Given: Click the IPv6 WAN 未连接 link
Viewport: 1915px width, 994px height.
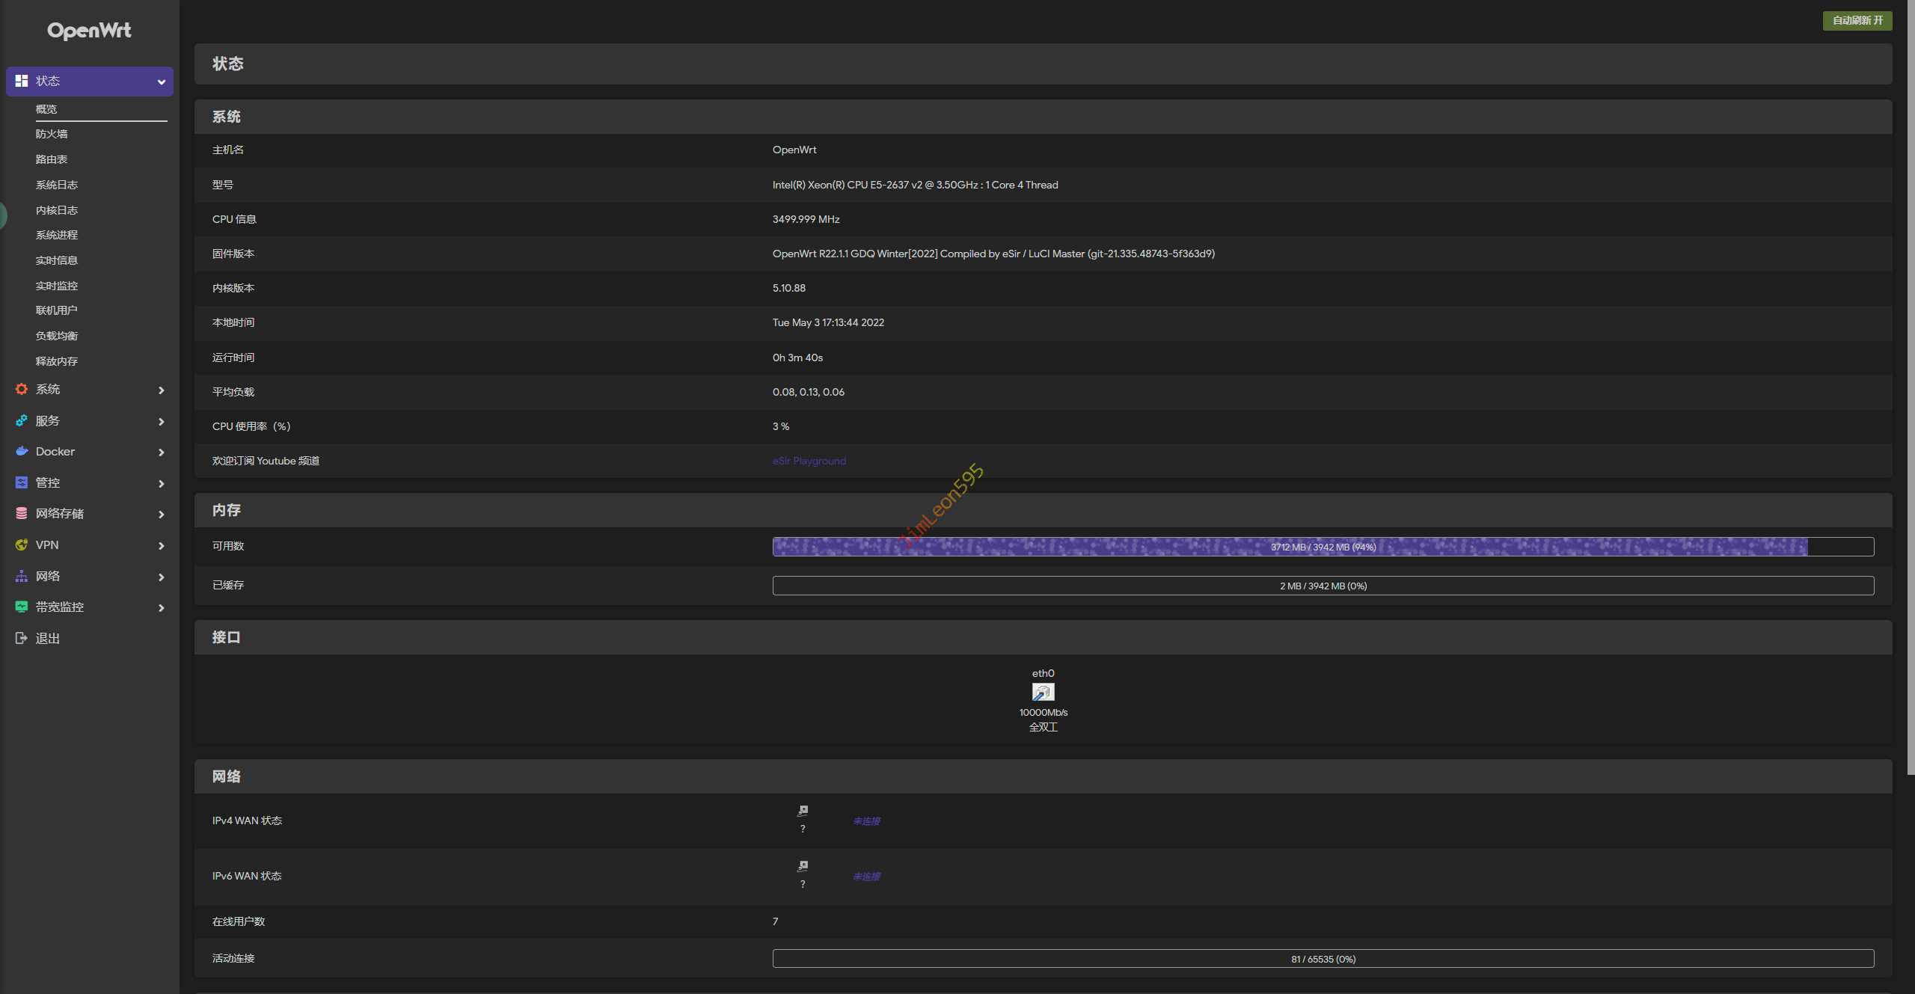Looking at the screenshot, I should click(x=866, y=877).
